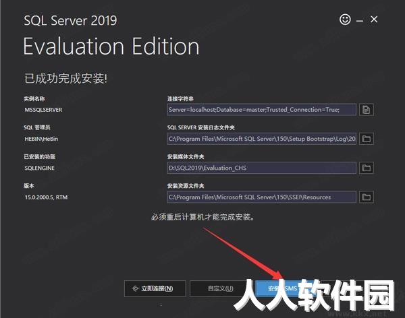Select the connection string text field
Screen dimensions: 405x318
[262, 110]
